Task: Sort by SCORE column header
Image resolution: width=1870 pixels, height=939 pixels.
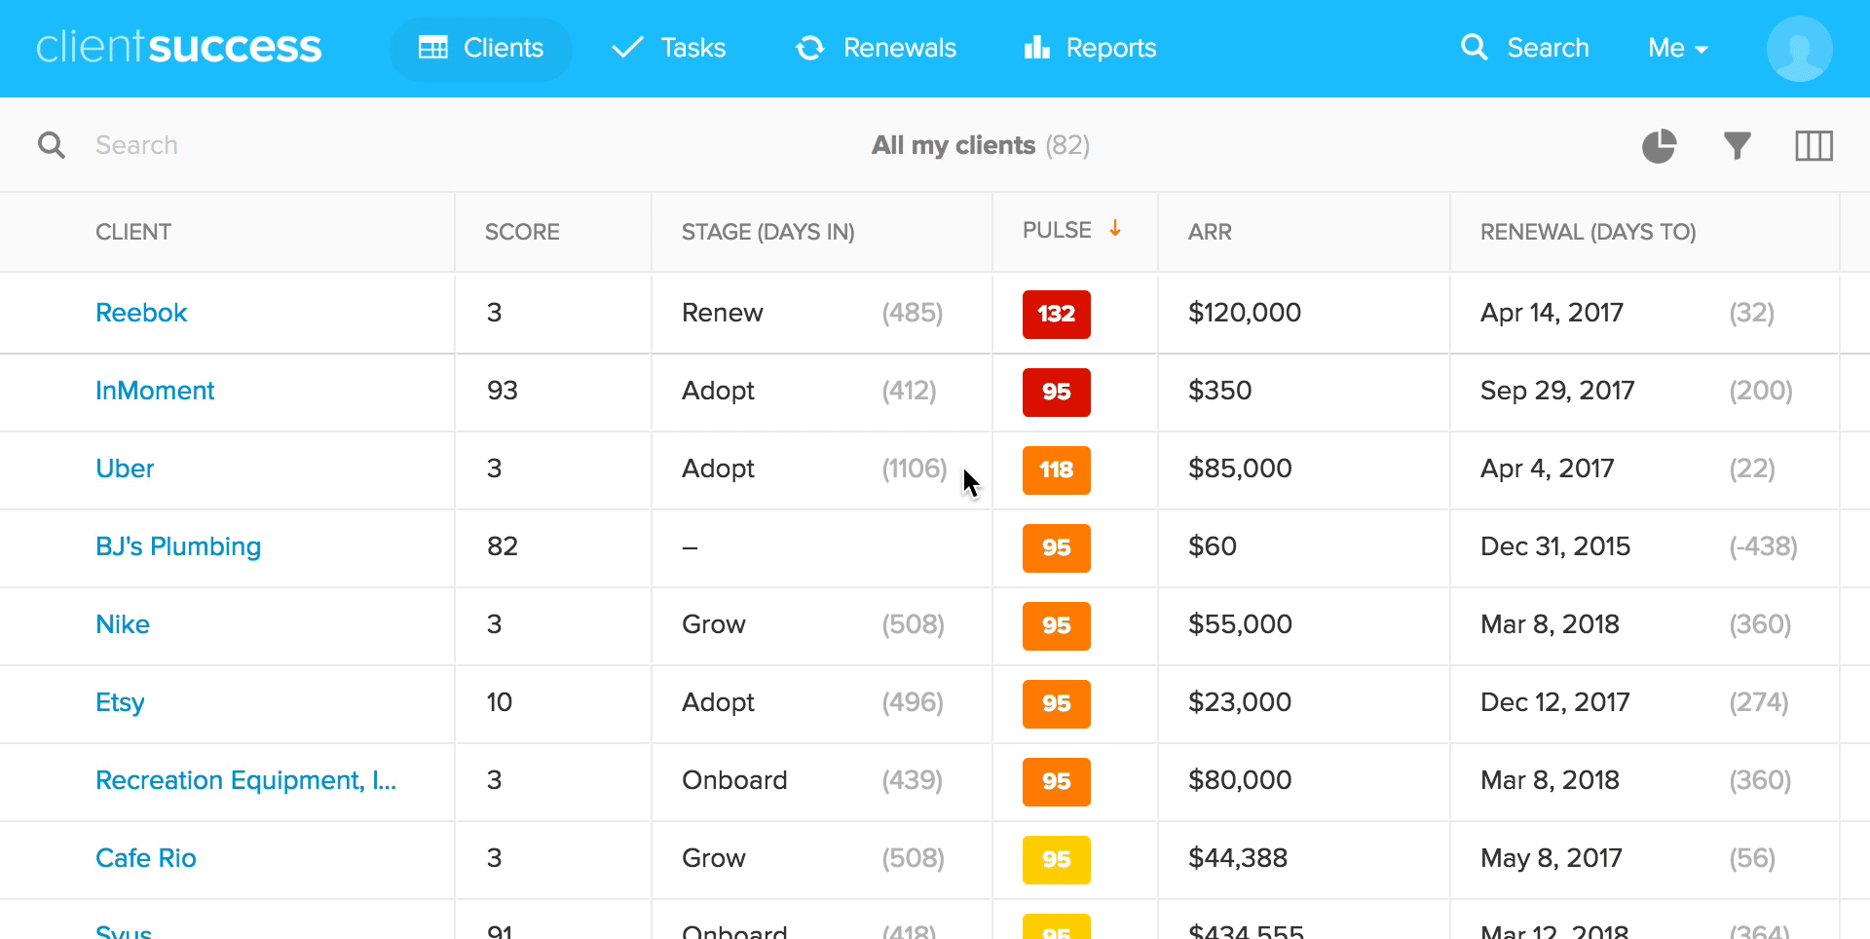Action: pos(522,232)
